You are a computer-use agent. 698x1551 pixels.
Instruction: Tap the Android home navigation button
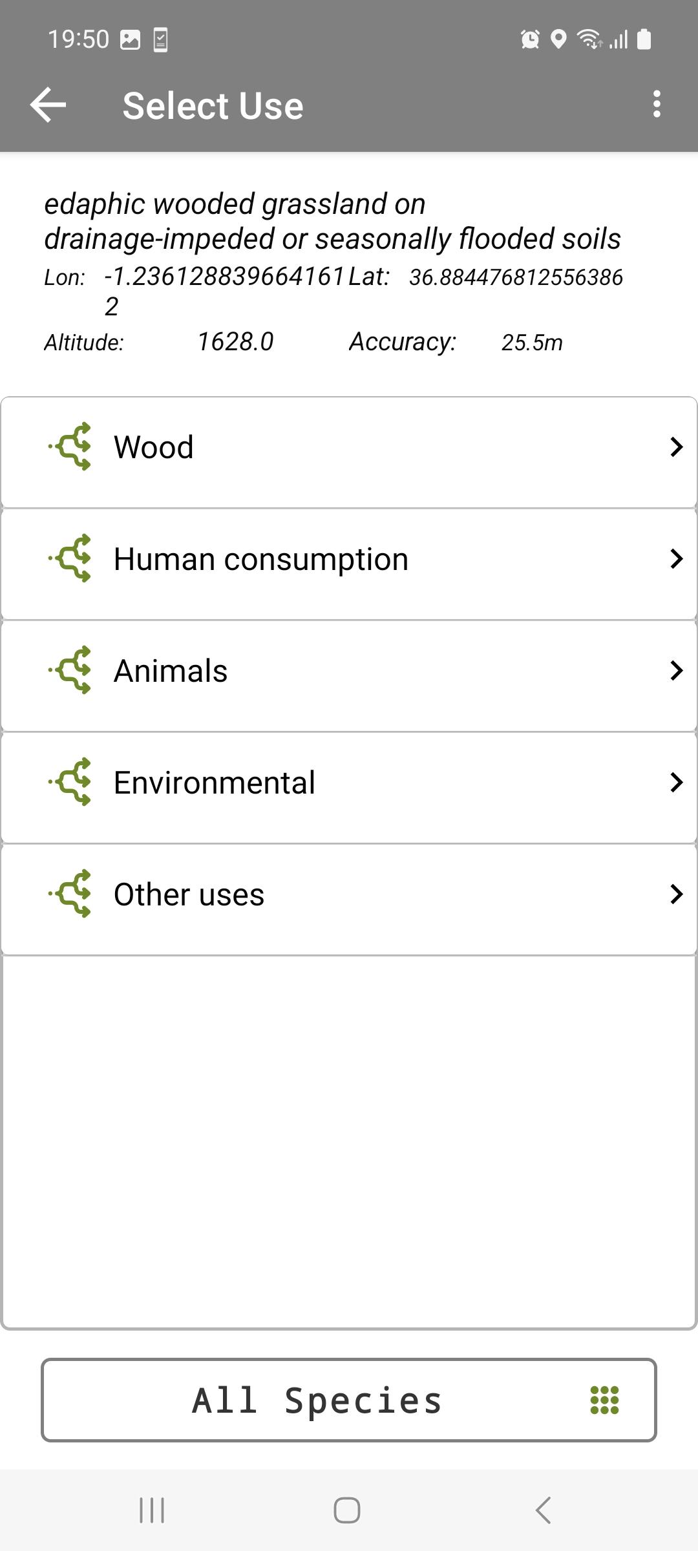tap(347, 1510)
